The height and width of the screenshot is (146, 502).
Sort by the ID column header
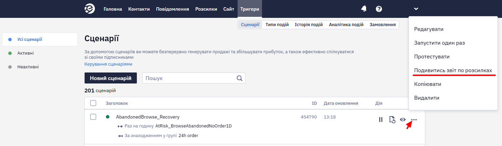pyautogui.click(x=314, y=103)
